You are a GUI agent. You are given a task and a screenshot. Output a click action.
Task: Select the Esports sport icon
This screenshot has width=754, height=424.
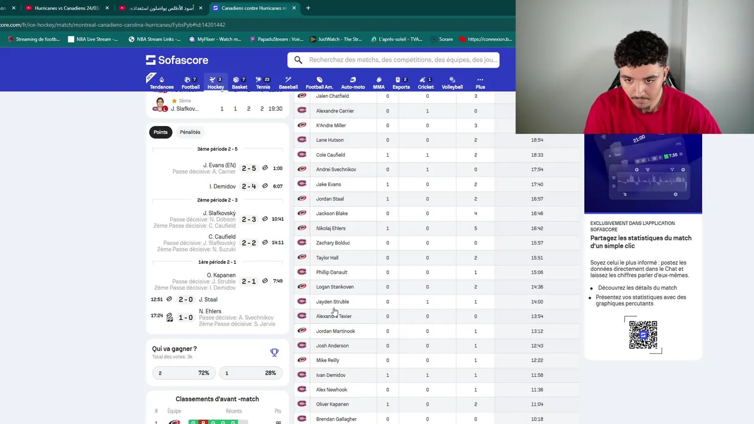[x=401, y=83]
